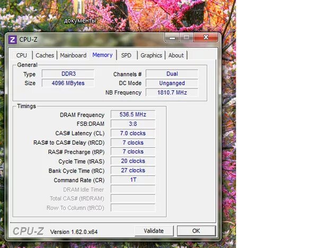
Task: Click the RAS# Precharge (tRP) label
Action: coord(76,152)
